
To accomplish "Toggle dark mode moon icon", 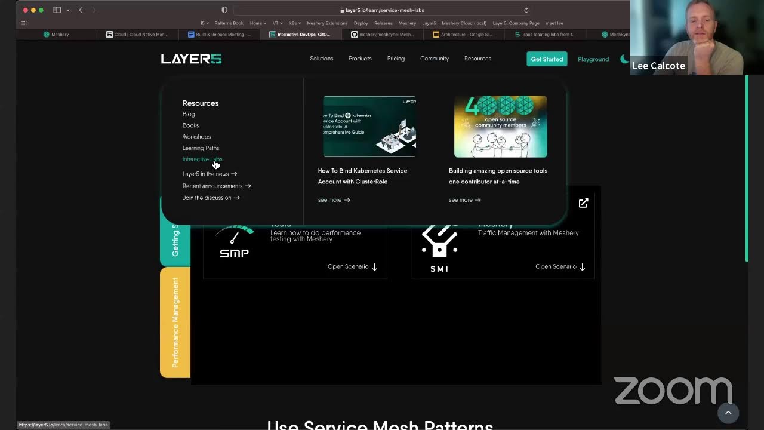I will click(x=624, y=59).
